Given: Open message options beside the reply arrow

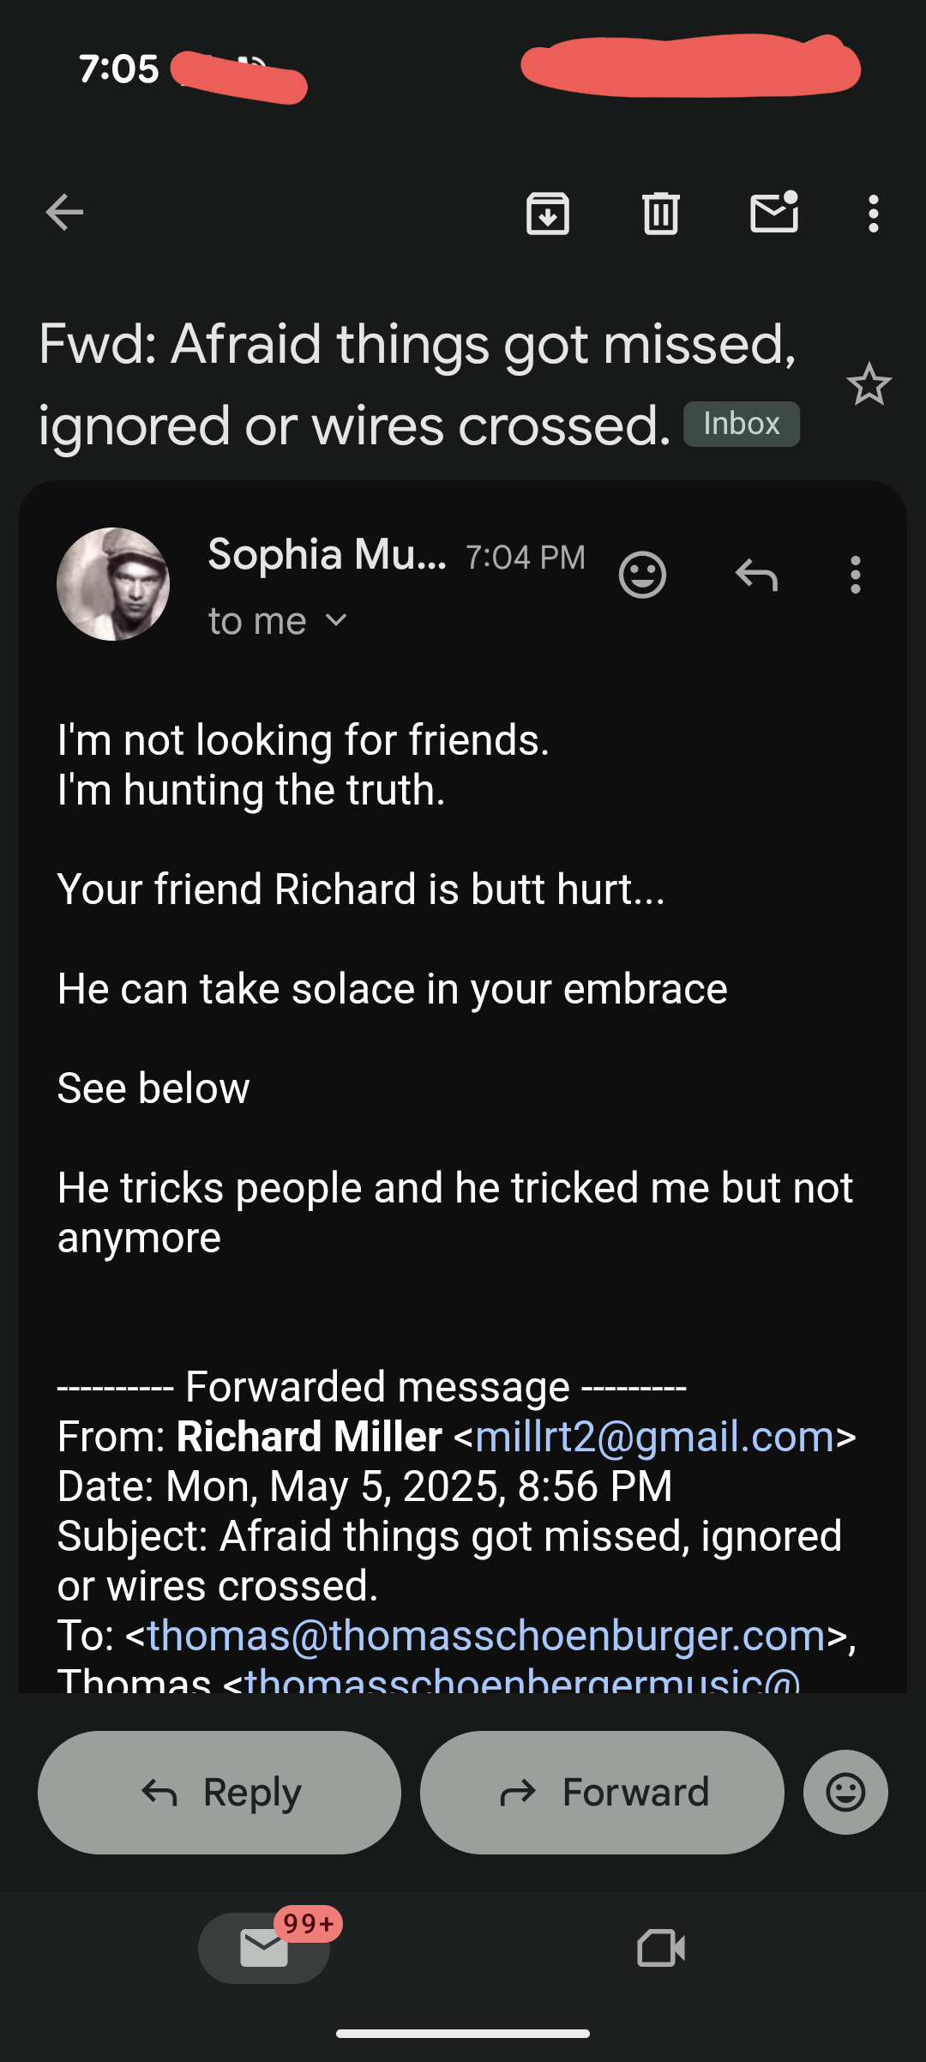Looking at the screenshot, I should 855,575.
